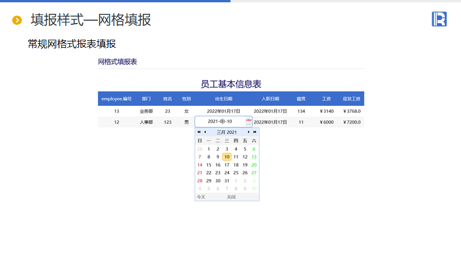This screenshot has width=461, height=259.
Task: Click the 关闭 button in calendar
Action: coord(231,197)
